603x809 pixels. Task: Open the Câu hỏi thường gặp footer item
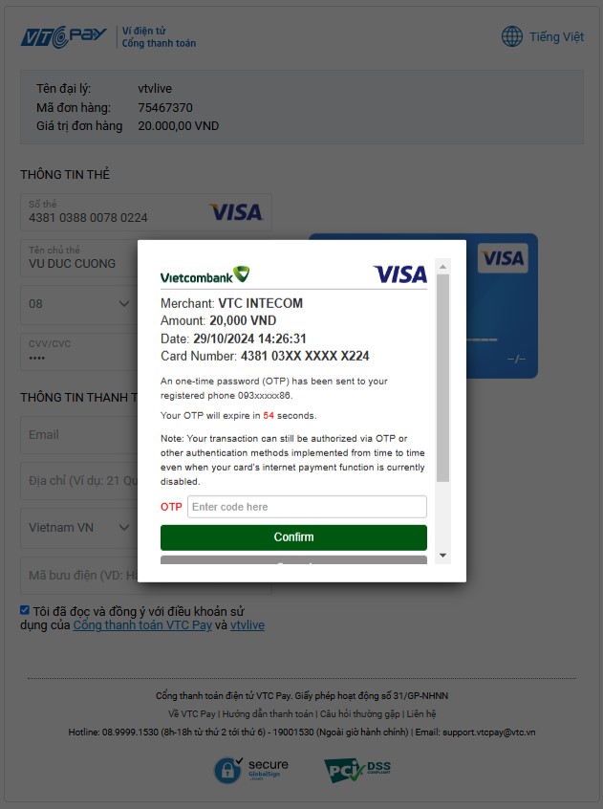(359, 714)
